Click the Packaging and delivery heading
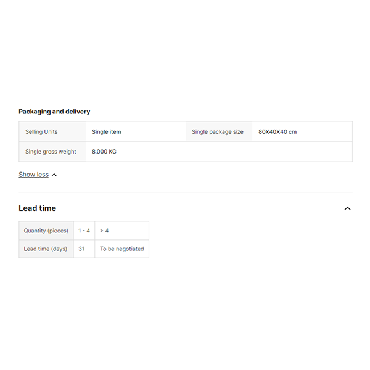Viewport: 370px width, 370px height. pyautogui.click(x=54, y=112)
